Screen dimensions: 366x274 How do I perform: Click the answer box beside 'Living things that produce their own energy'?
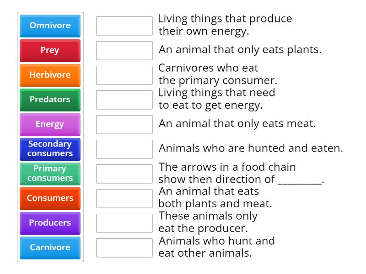[124, 26]
